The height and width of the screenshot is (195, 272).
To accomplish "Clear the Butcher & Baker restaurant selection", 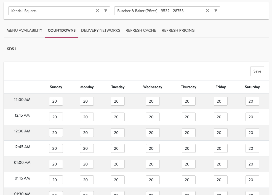I will (x=207, y=11).
